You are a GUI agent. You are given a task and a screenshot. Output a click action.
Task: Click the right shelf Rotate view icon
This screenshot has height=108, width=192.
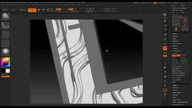(x=165, y=77)
